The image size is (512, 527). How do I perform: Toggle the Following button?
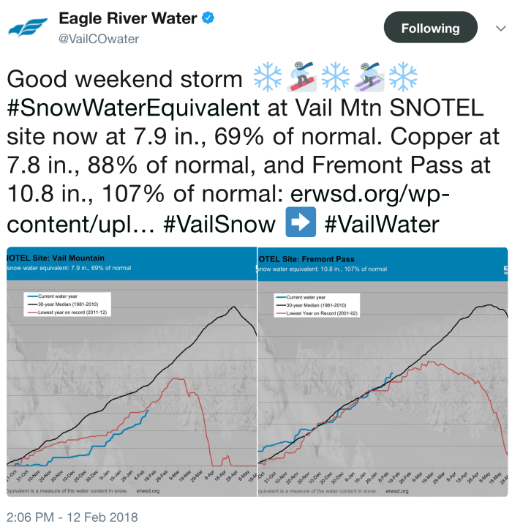(430, 29)
